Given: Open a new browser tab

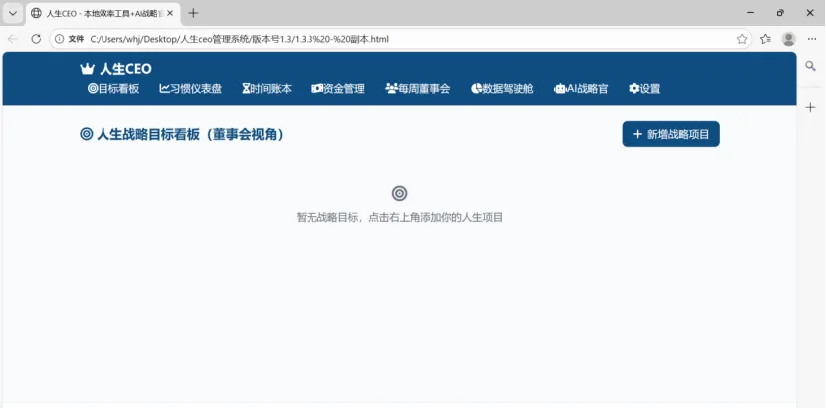Looking at the screenshot, I should (193, 13).
